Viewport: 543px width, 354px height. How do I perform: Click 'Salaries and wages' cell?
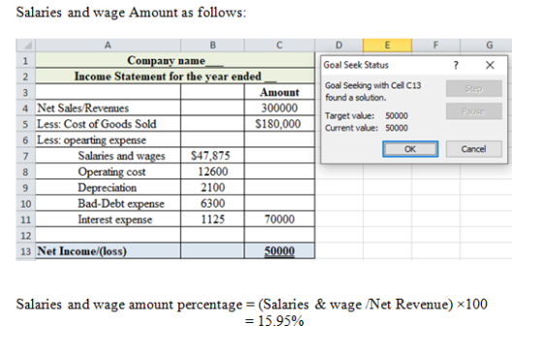[x=108, y=156]
